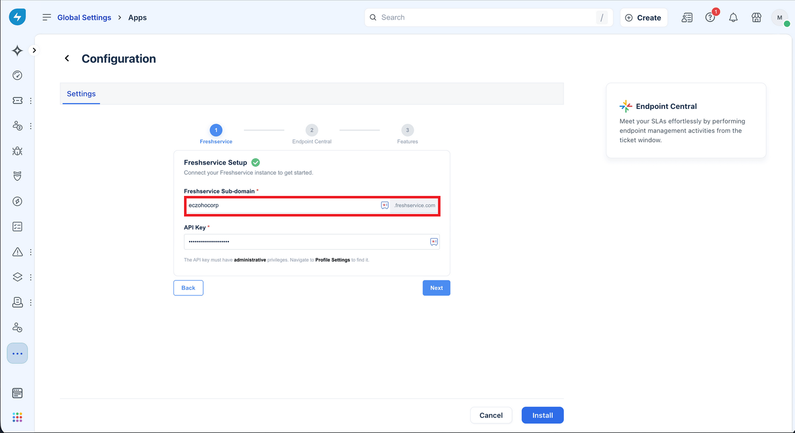The width and height of the screenshot is (795, 433).
Task: Select step 1 Freshservice
Action: (216, 134)
